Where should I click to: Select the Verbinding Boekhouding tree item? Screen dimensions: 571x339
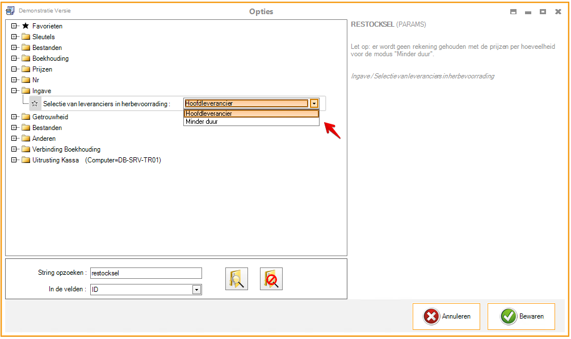(66, 149)
